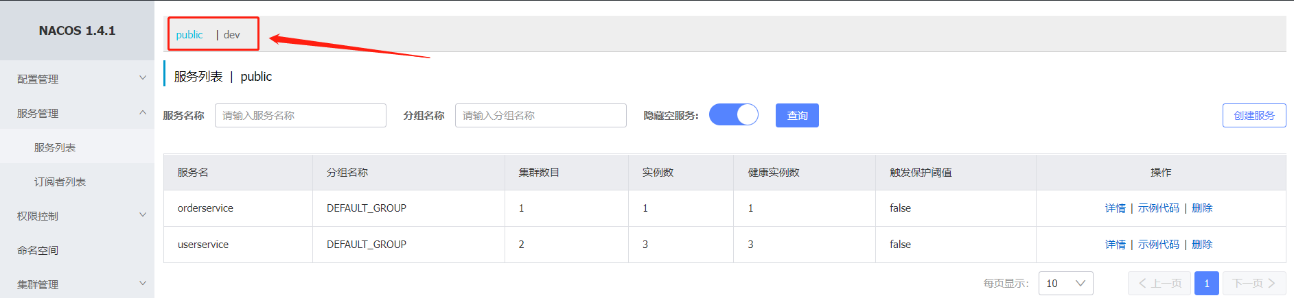Switch to the dev namespace tab
Screen dimensions: 1294x298
tap(232, 35)
